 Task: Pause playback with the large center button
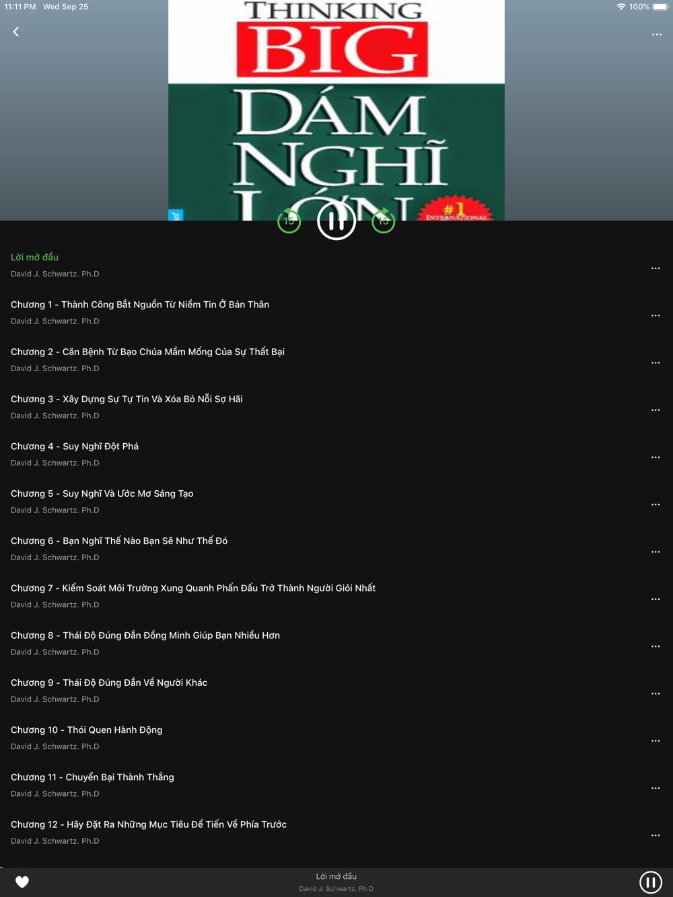(x=336, y=221)
